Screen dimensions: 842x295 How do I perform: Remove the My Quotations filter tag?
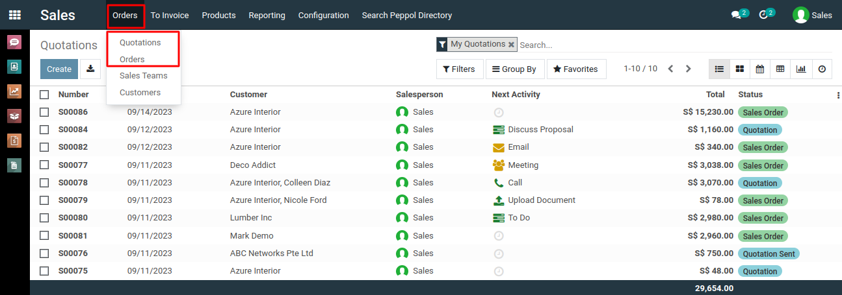511,45
